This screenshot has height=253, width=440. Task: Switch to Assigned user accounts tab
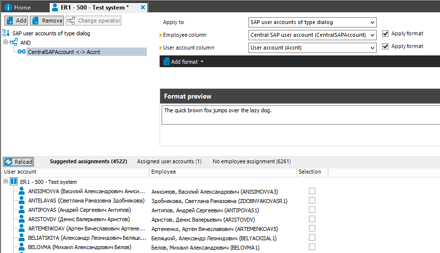[169, 161]
